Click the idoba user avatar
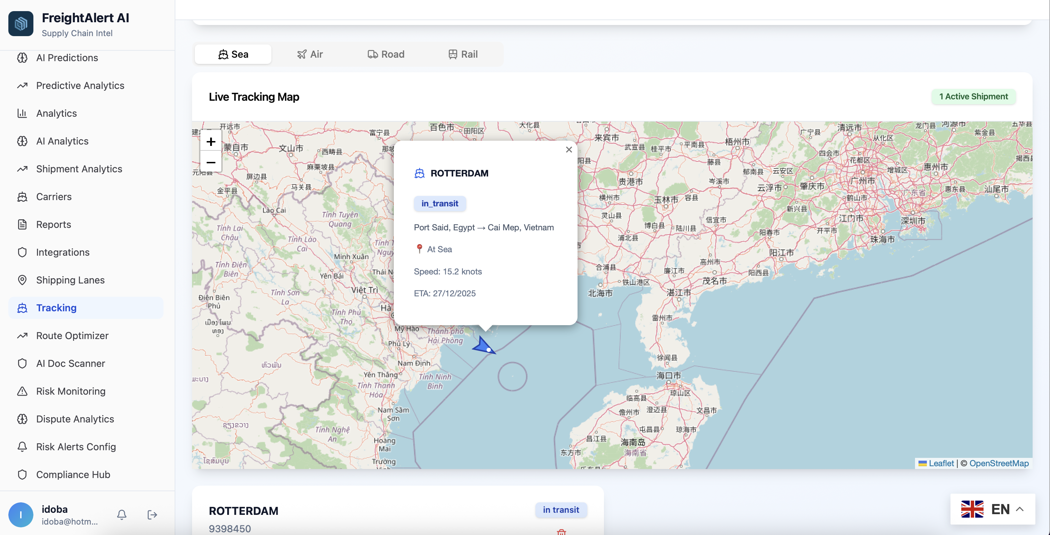This screenshot has width=1050, height=535. click(21, 515)
